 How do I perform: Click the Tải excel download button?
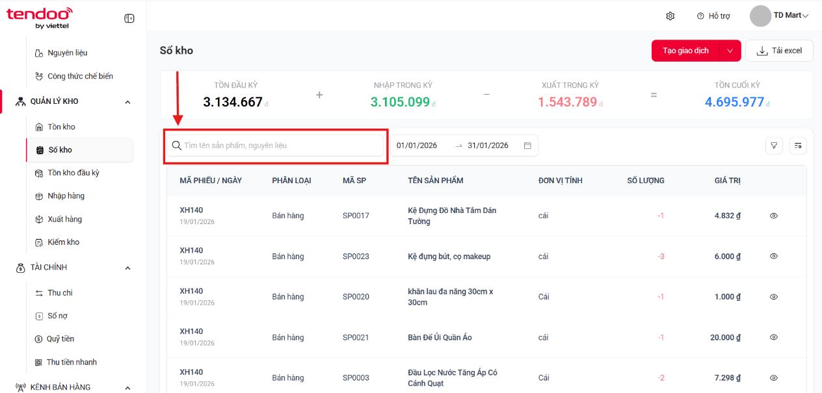(779, 51)
